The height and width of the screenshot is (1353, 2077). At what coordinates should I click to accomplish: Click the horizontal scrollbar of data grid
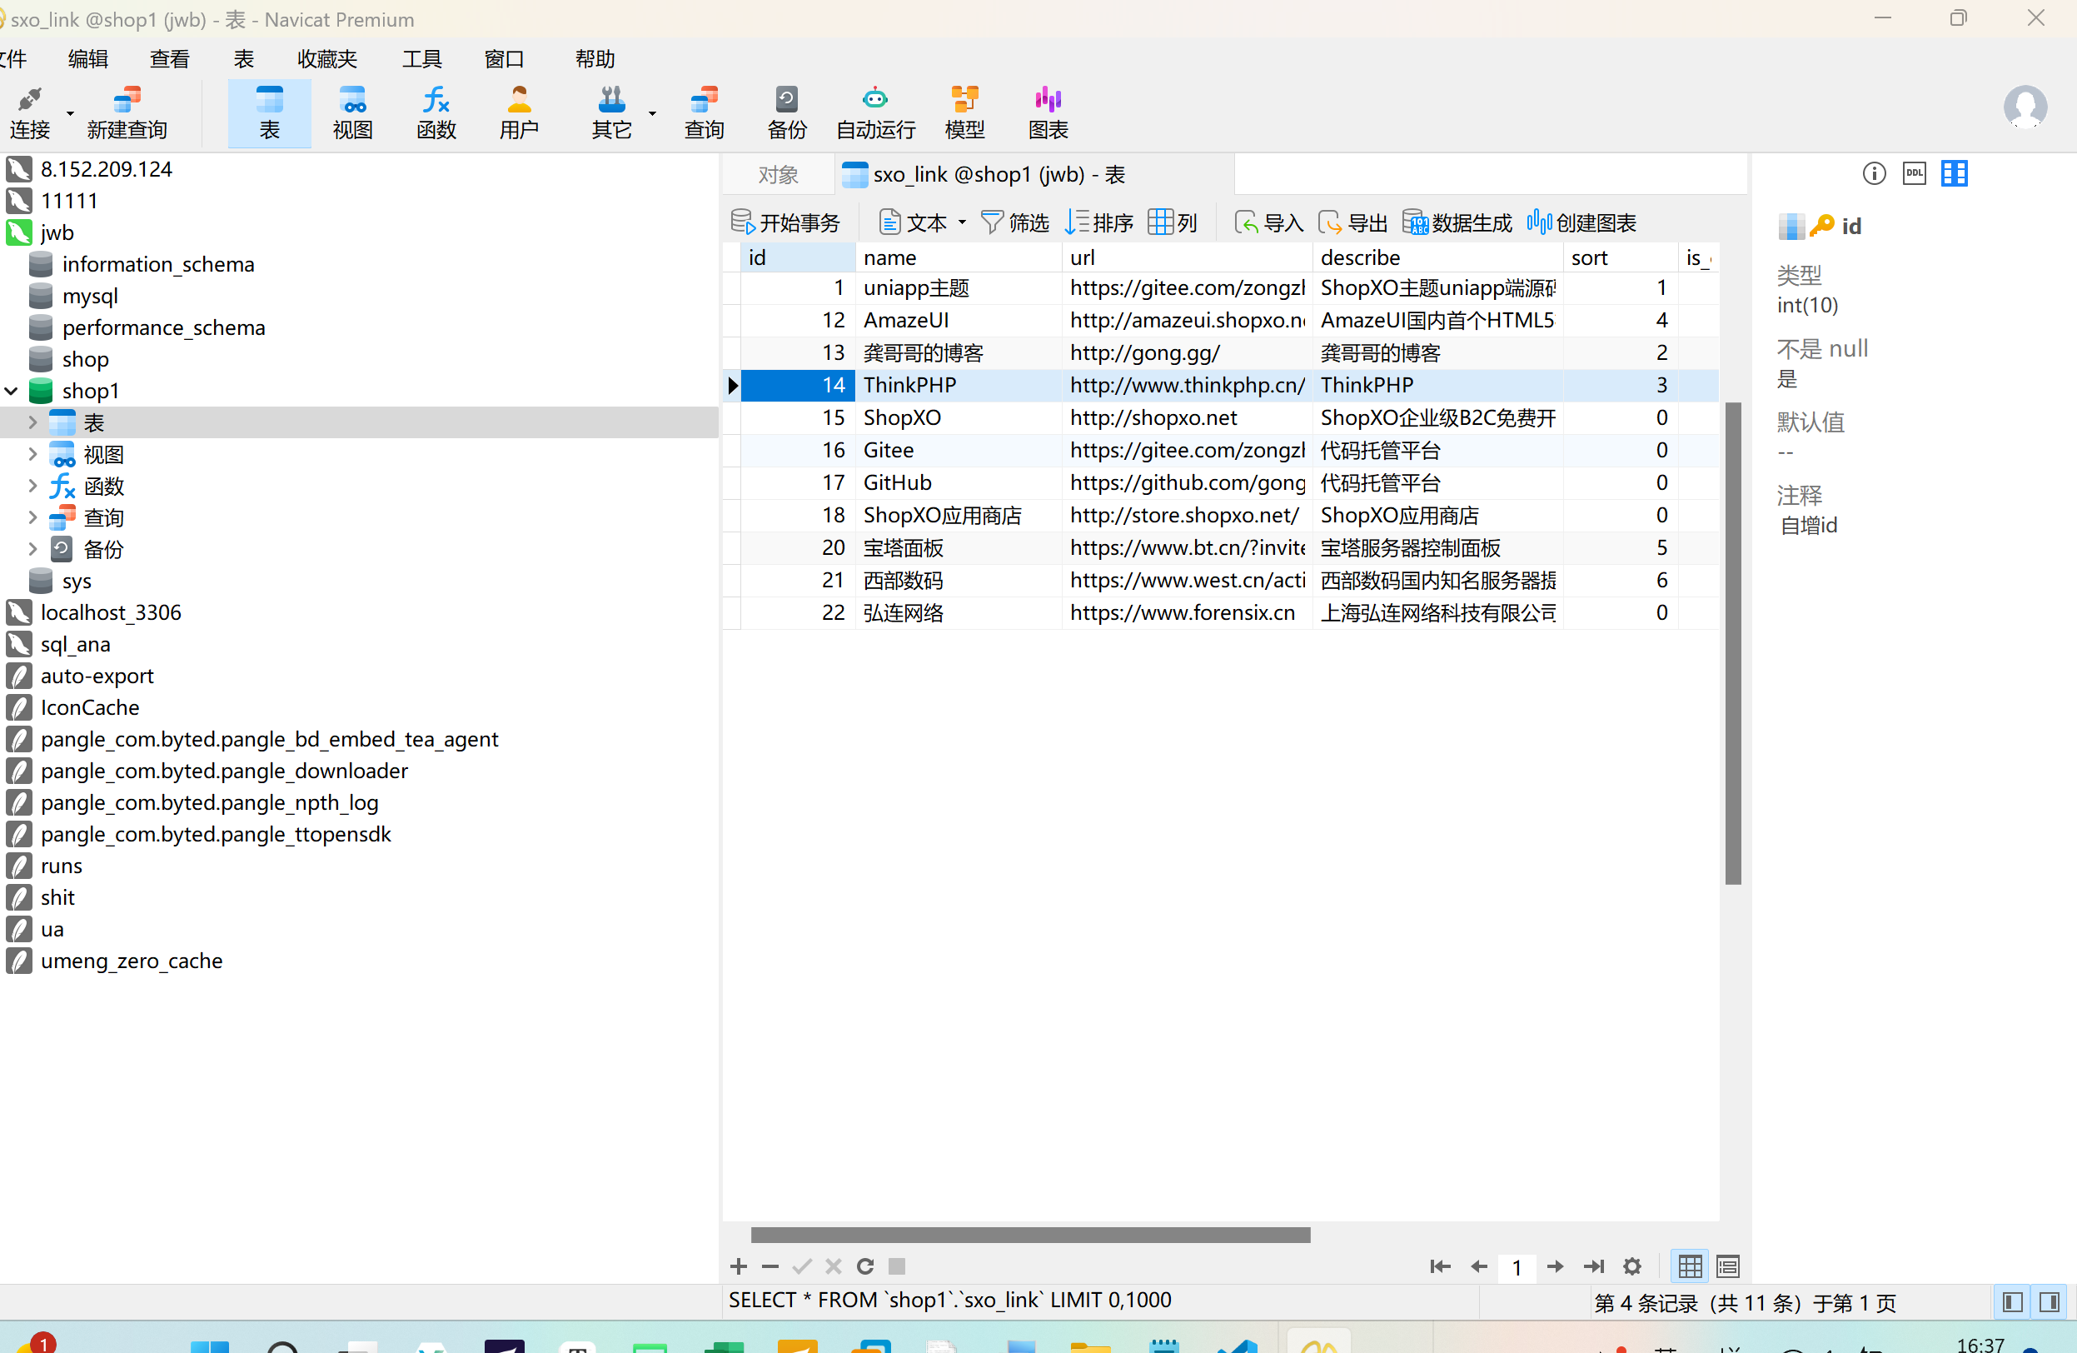pyautogui.click(x=1030, y=1235)
